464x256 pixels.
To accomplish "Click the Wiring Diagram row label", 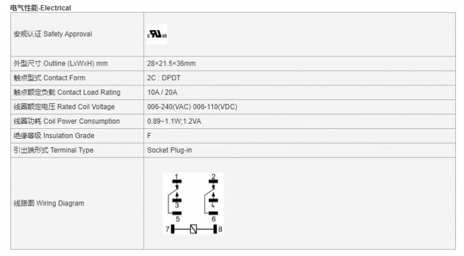I will pyautogui.click(x=49, y=203).
